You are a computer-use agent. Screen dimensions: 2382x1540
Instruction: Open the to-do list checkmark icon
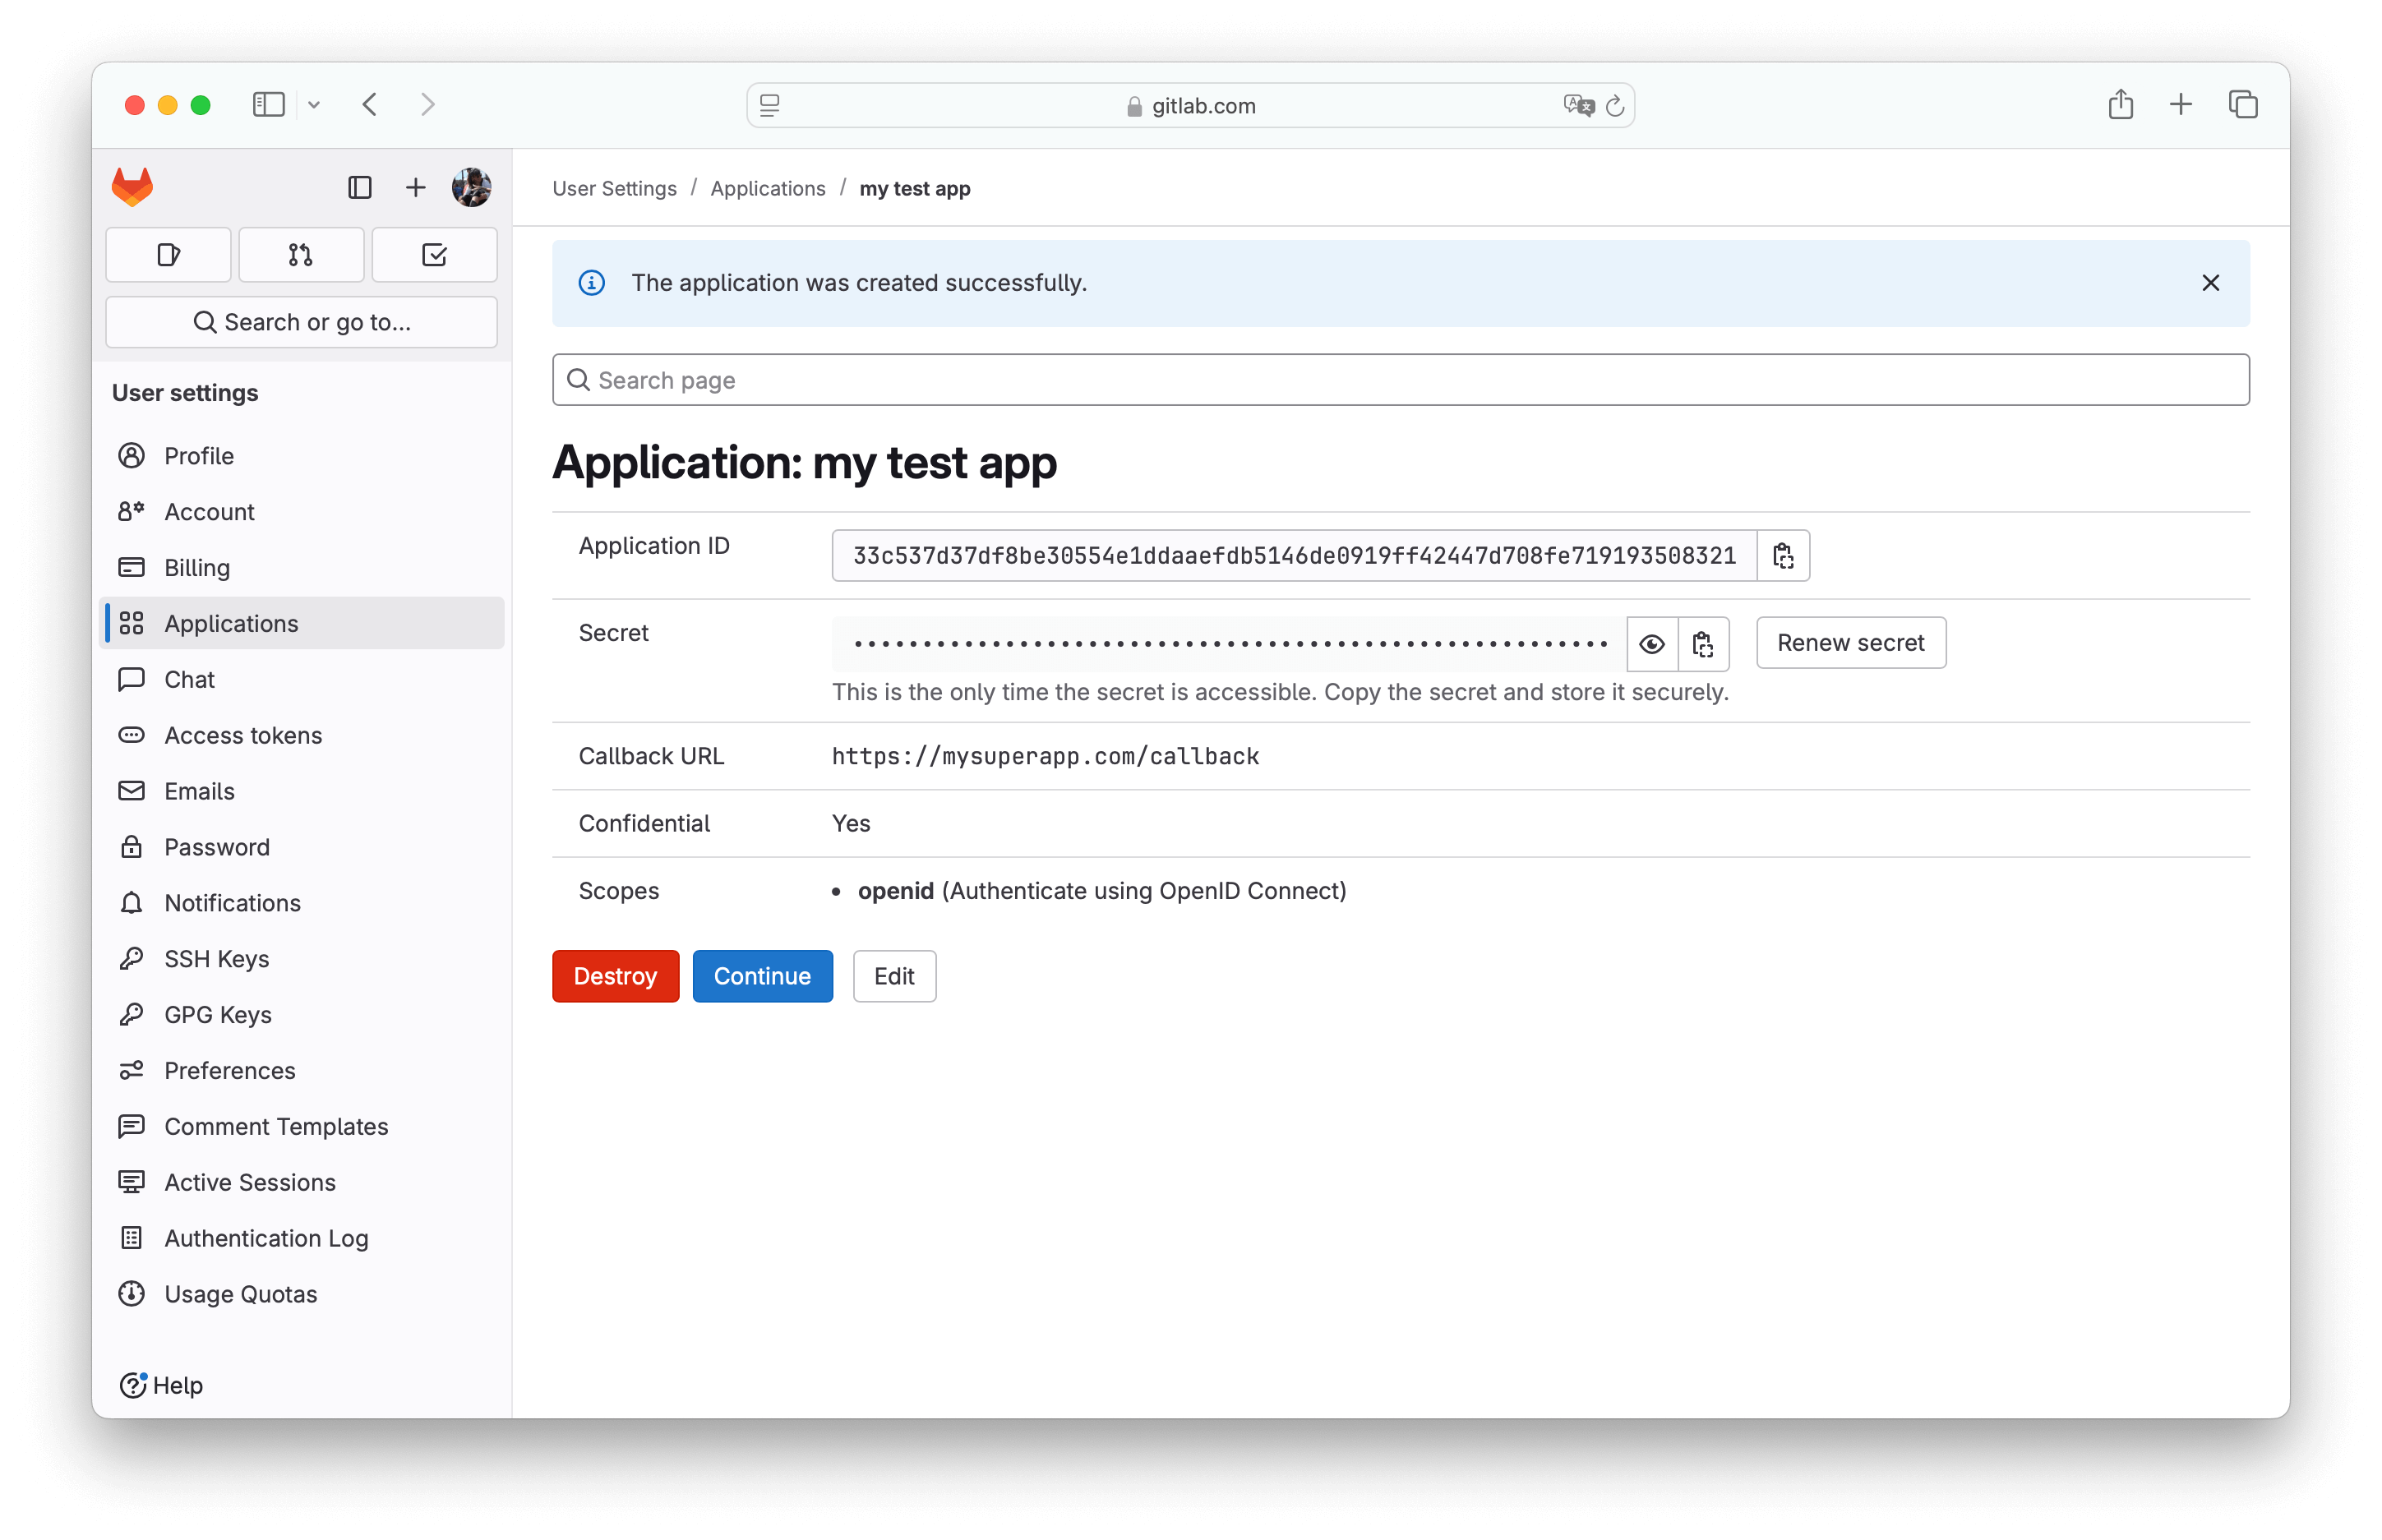tap(434, 255)
